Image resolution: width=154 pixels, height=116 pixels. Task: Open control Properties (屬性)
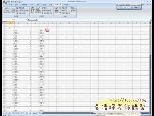coord(44,8)
